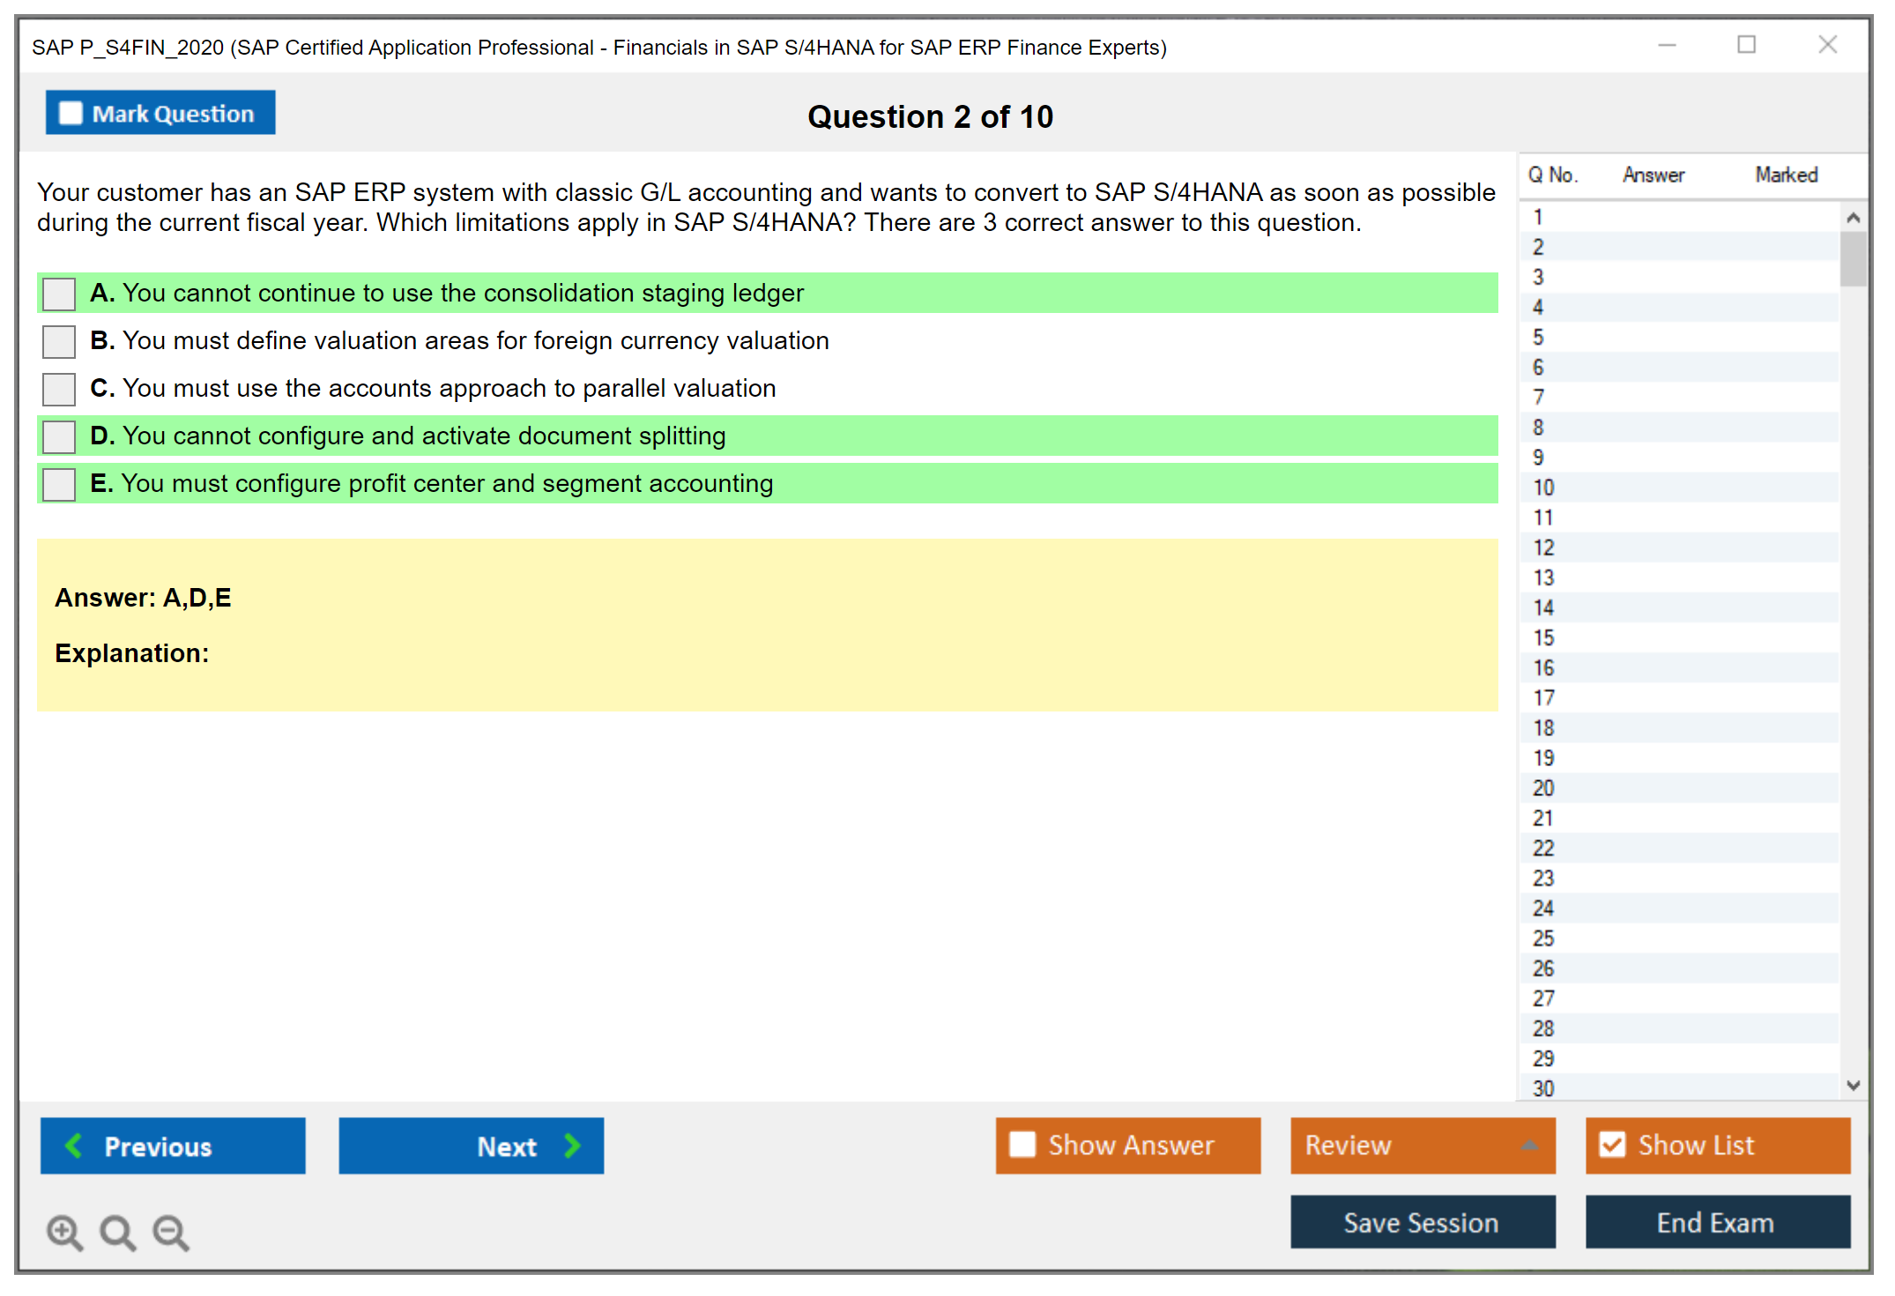
Task: Minimize the exam window
Action: pyautogui.click(x=1667, y=46)
